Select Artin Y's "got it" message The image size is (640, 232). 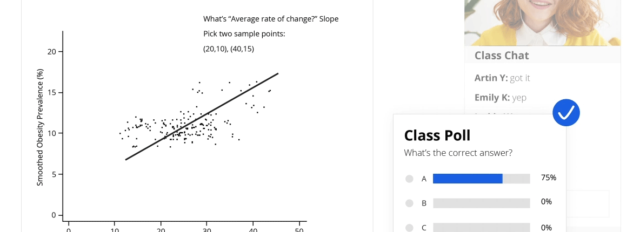pos(502,78)
